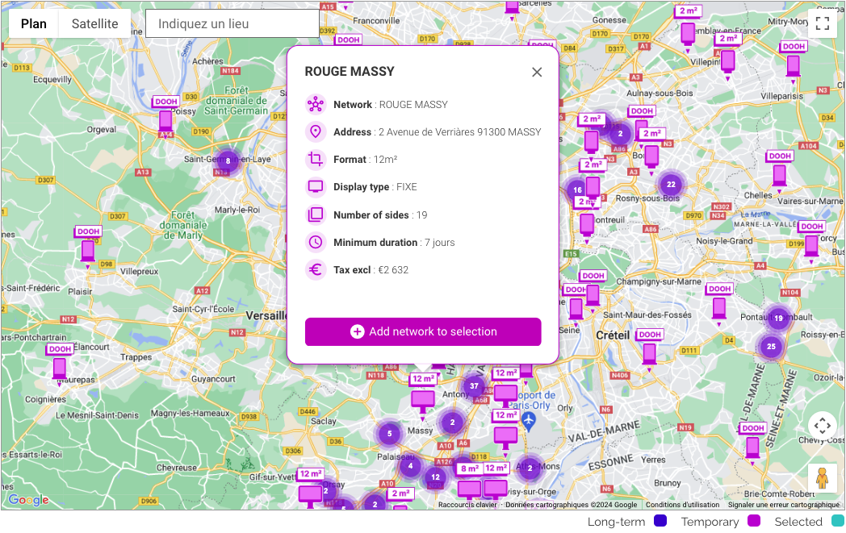This screenshot has height=533, width=846.
Task: Open cluster of 19 near Pontault-Combault
Action: [778, 318]
